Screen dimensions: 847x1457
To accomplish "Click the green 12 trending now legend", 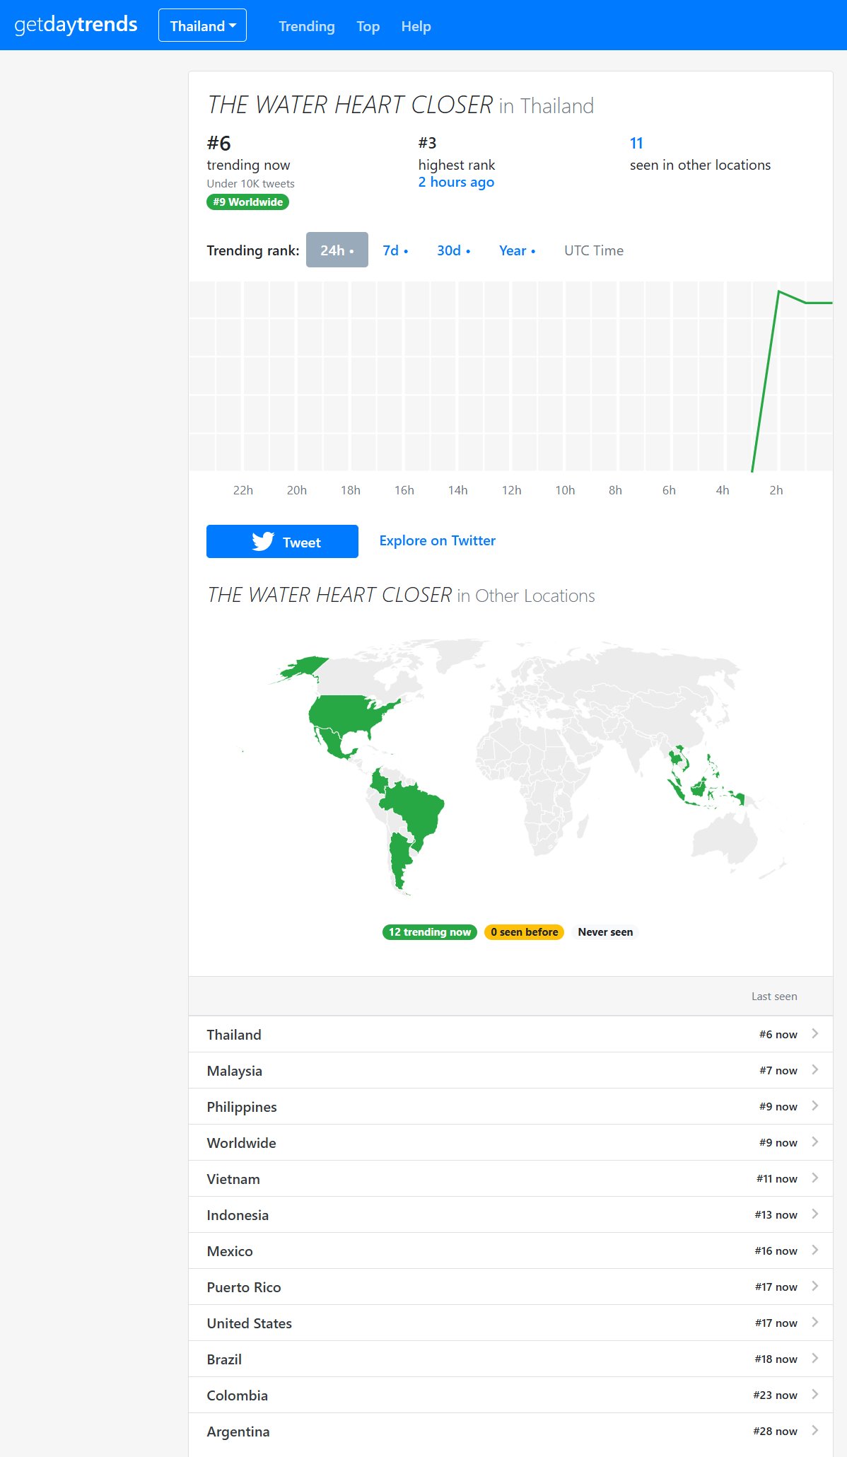I will coord(429,932).
